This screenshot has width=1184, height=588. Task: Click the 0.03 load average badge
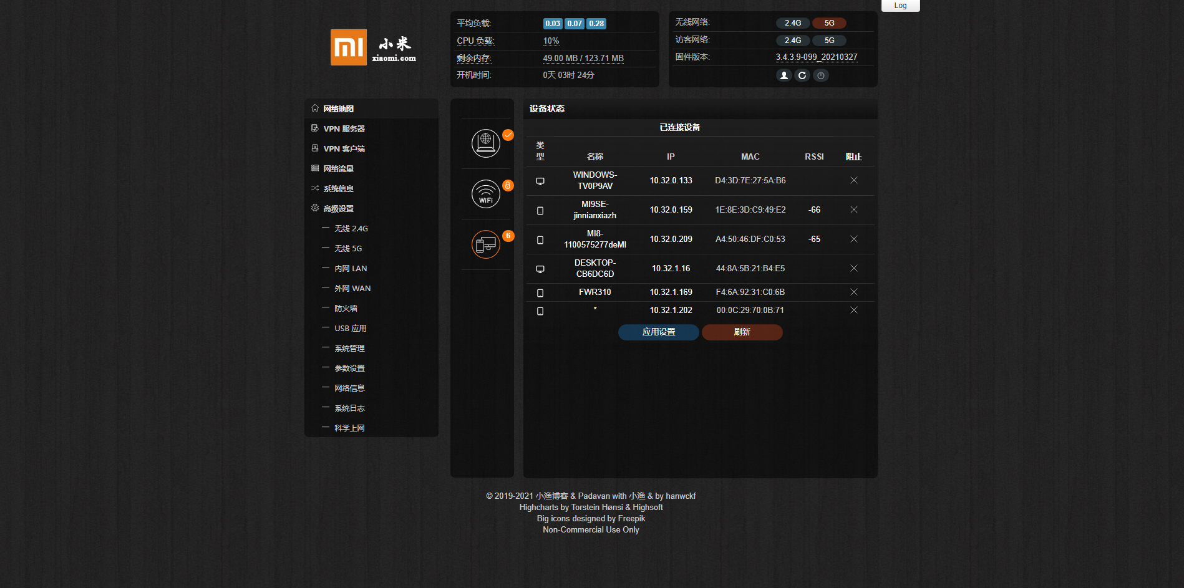tap(553, 24)
